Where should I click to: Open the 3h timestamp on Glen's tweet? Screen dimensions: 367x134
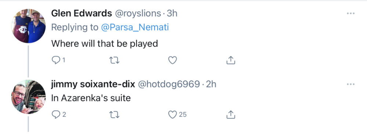(172, 14)
